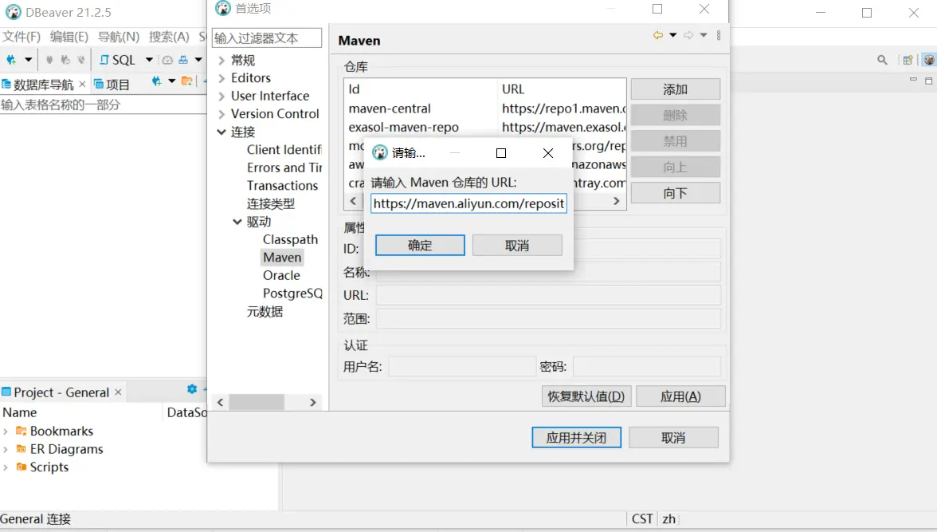937x532 pixels.
Task: Select Oracle in preferences tree
Action: 281,275
